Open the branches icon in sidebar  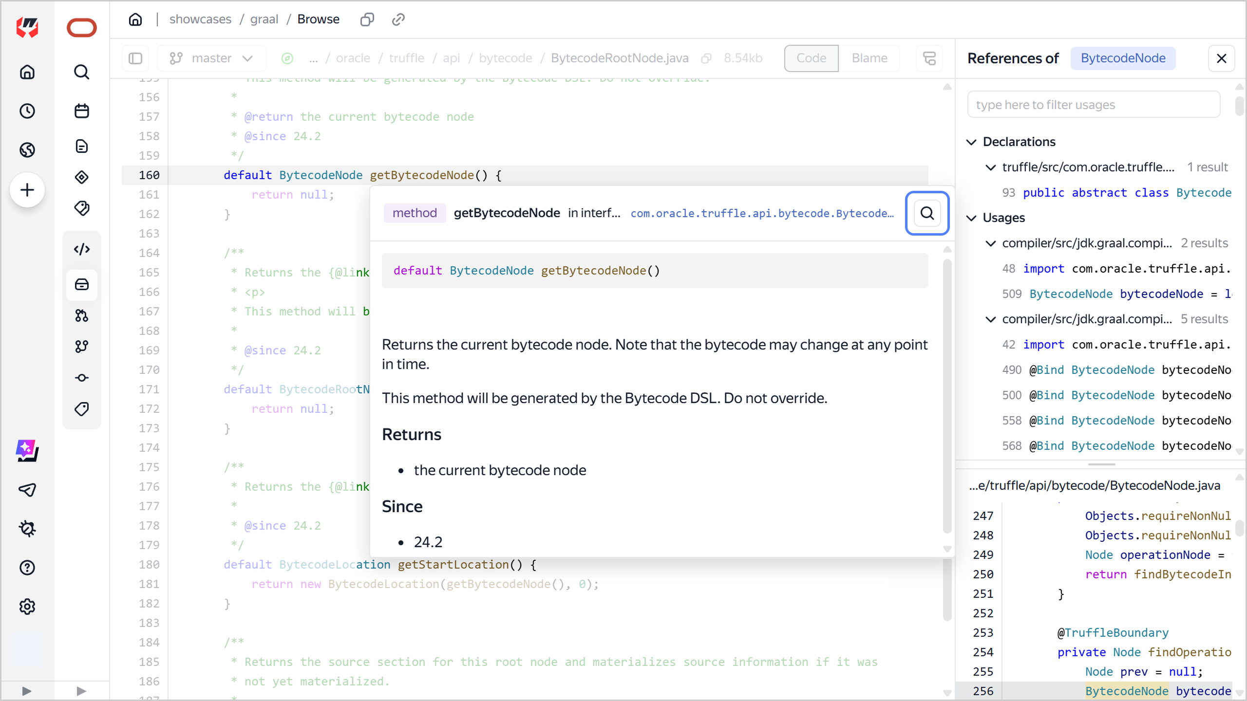tap(81, 347)
